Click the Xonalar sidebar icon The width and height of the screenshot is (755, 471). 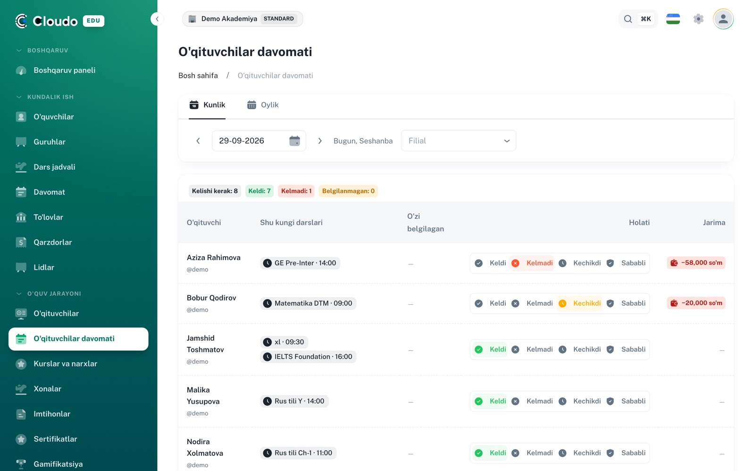point(21,389)
